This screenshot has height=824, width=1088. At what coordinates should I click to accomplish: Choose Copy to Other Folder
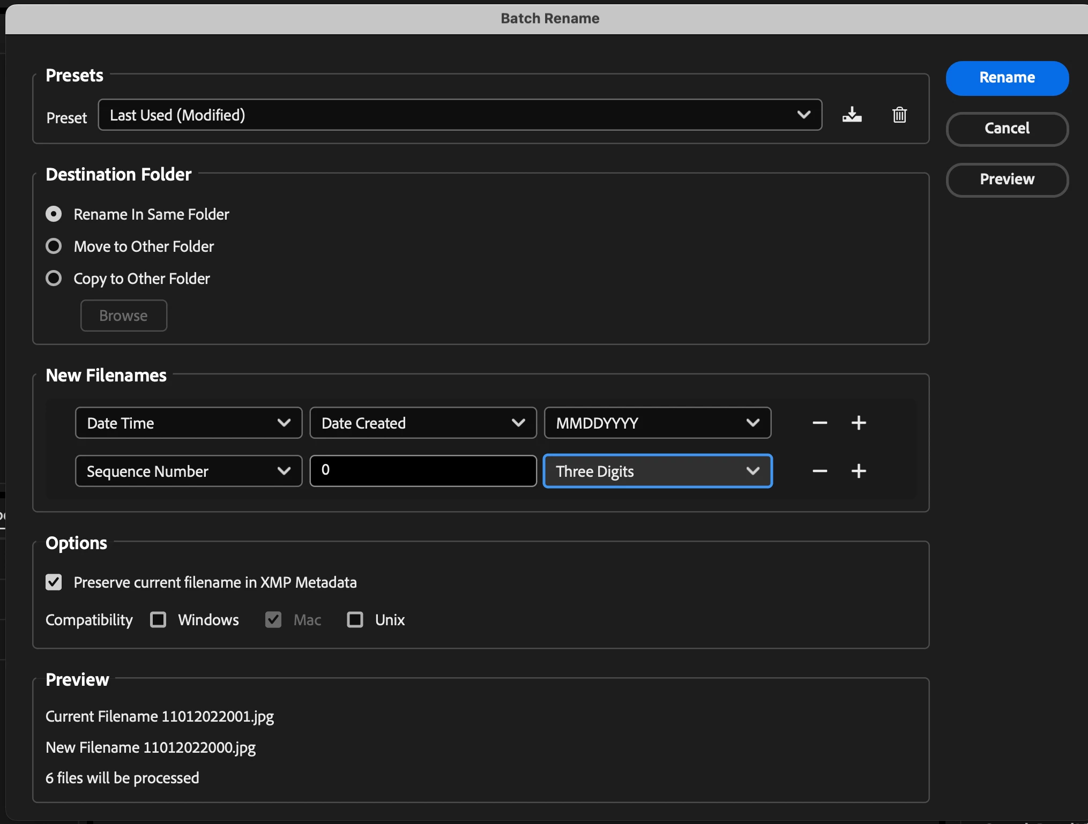pos(54,279)
